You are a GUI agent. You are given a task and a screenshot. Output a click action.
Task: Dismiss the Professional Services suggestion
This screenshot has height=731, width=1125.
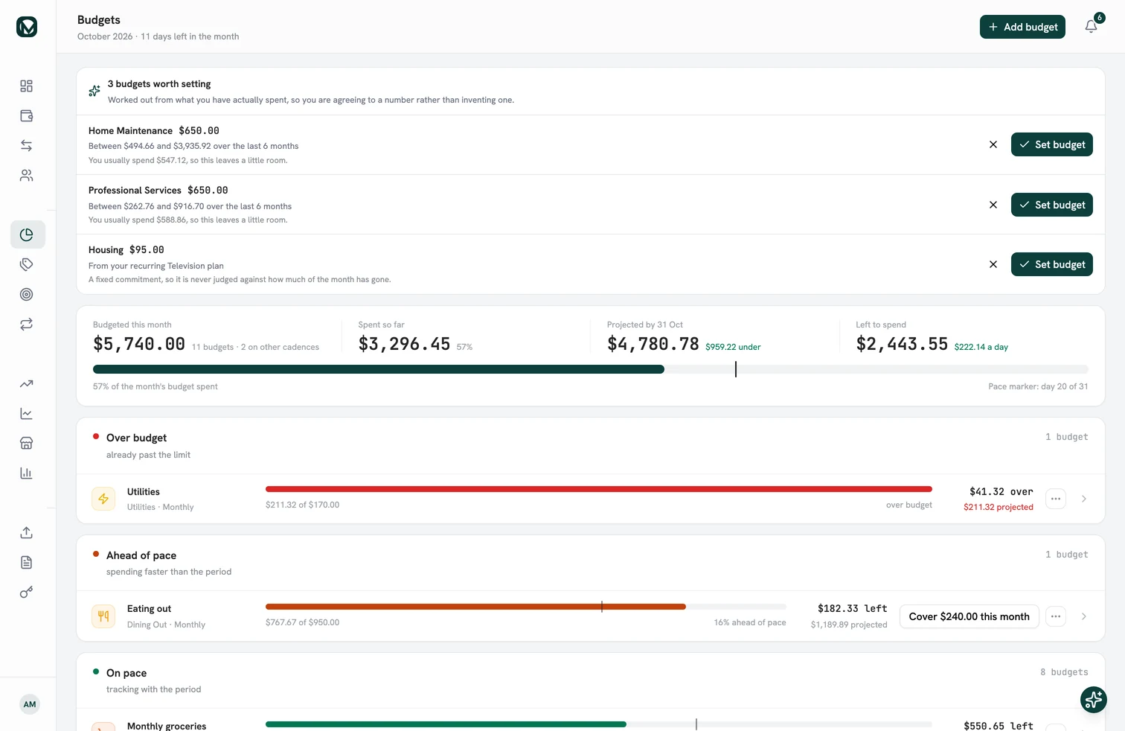tap(993, 205)
